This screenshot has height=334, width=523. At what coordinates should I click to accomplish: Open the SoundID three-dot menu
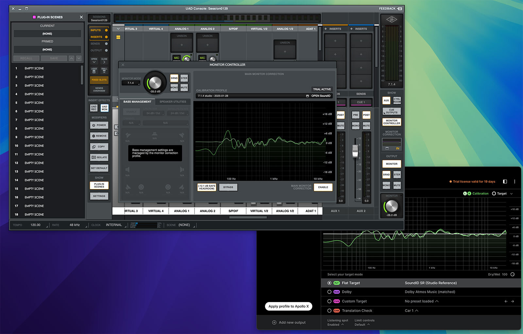coord(515,182)
